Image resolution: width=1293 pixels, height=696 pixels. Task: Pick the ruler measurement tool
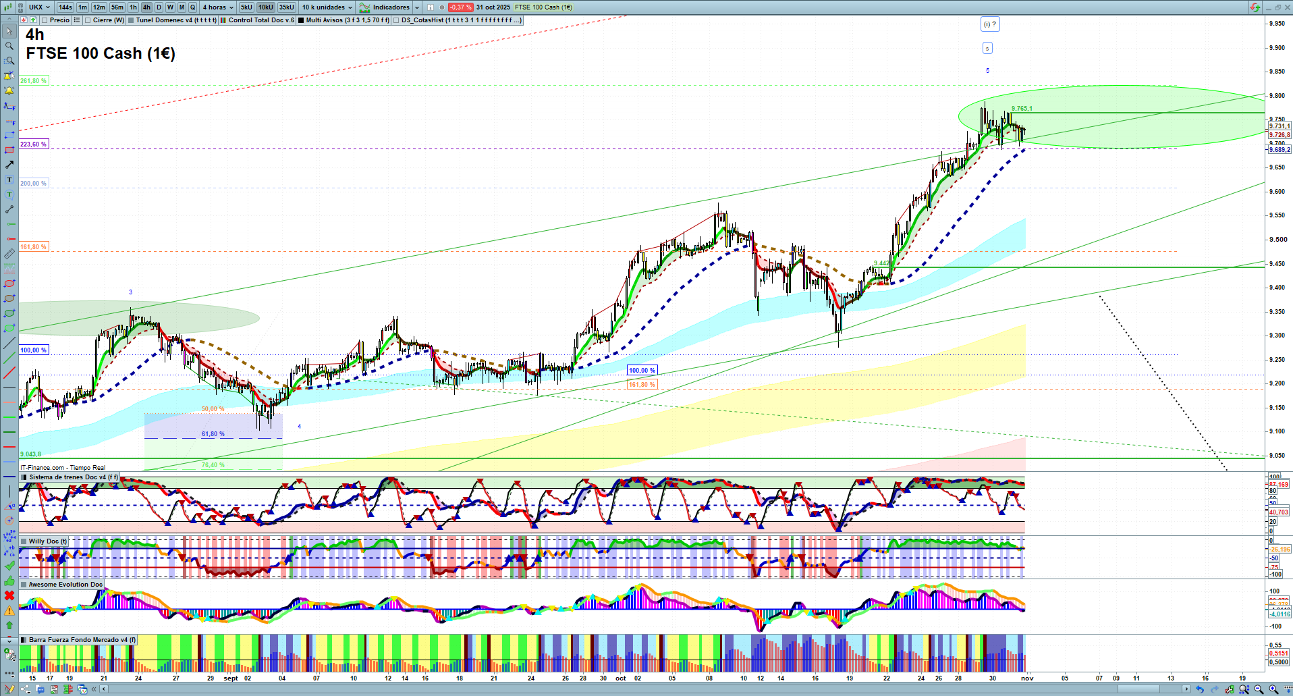[9, 254]
